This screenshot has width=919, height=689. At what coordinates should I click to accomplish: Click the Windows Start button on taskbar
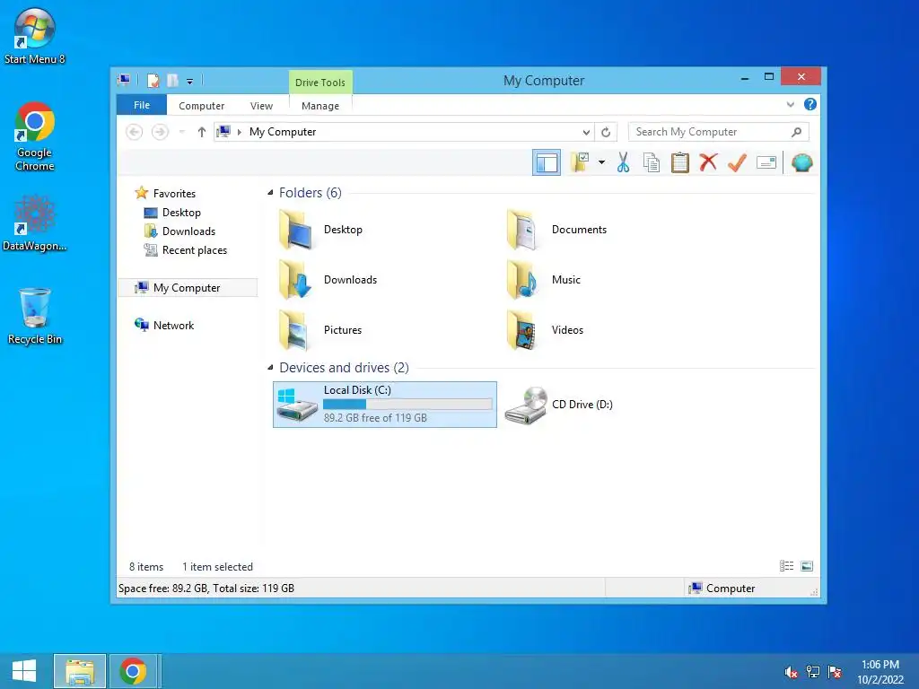pos(24,671)
